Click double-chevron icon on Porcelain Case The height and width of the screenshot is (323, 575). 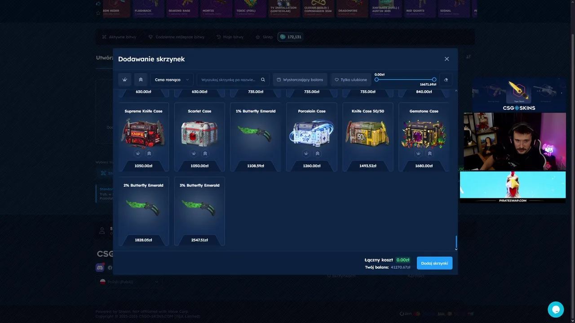pos(318,153)
